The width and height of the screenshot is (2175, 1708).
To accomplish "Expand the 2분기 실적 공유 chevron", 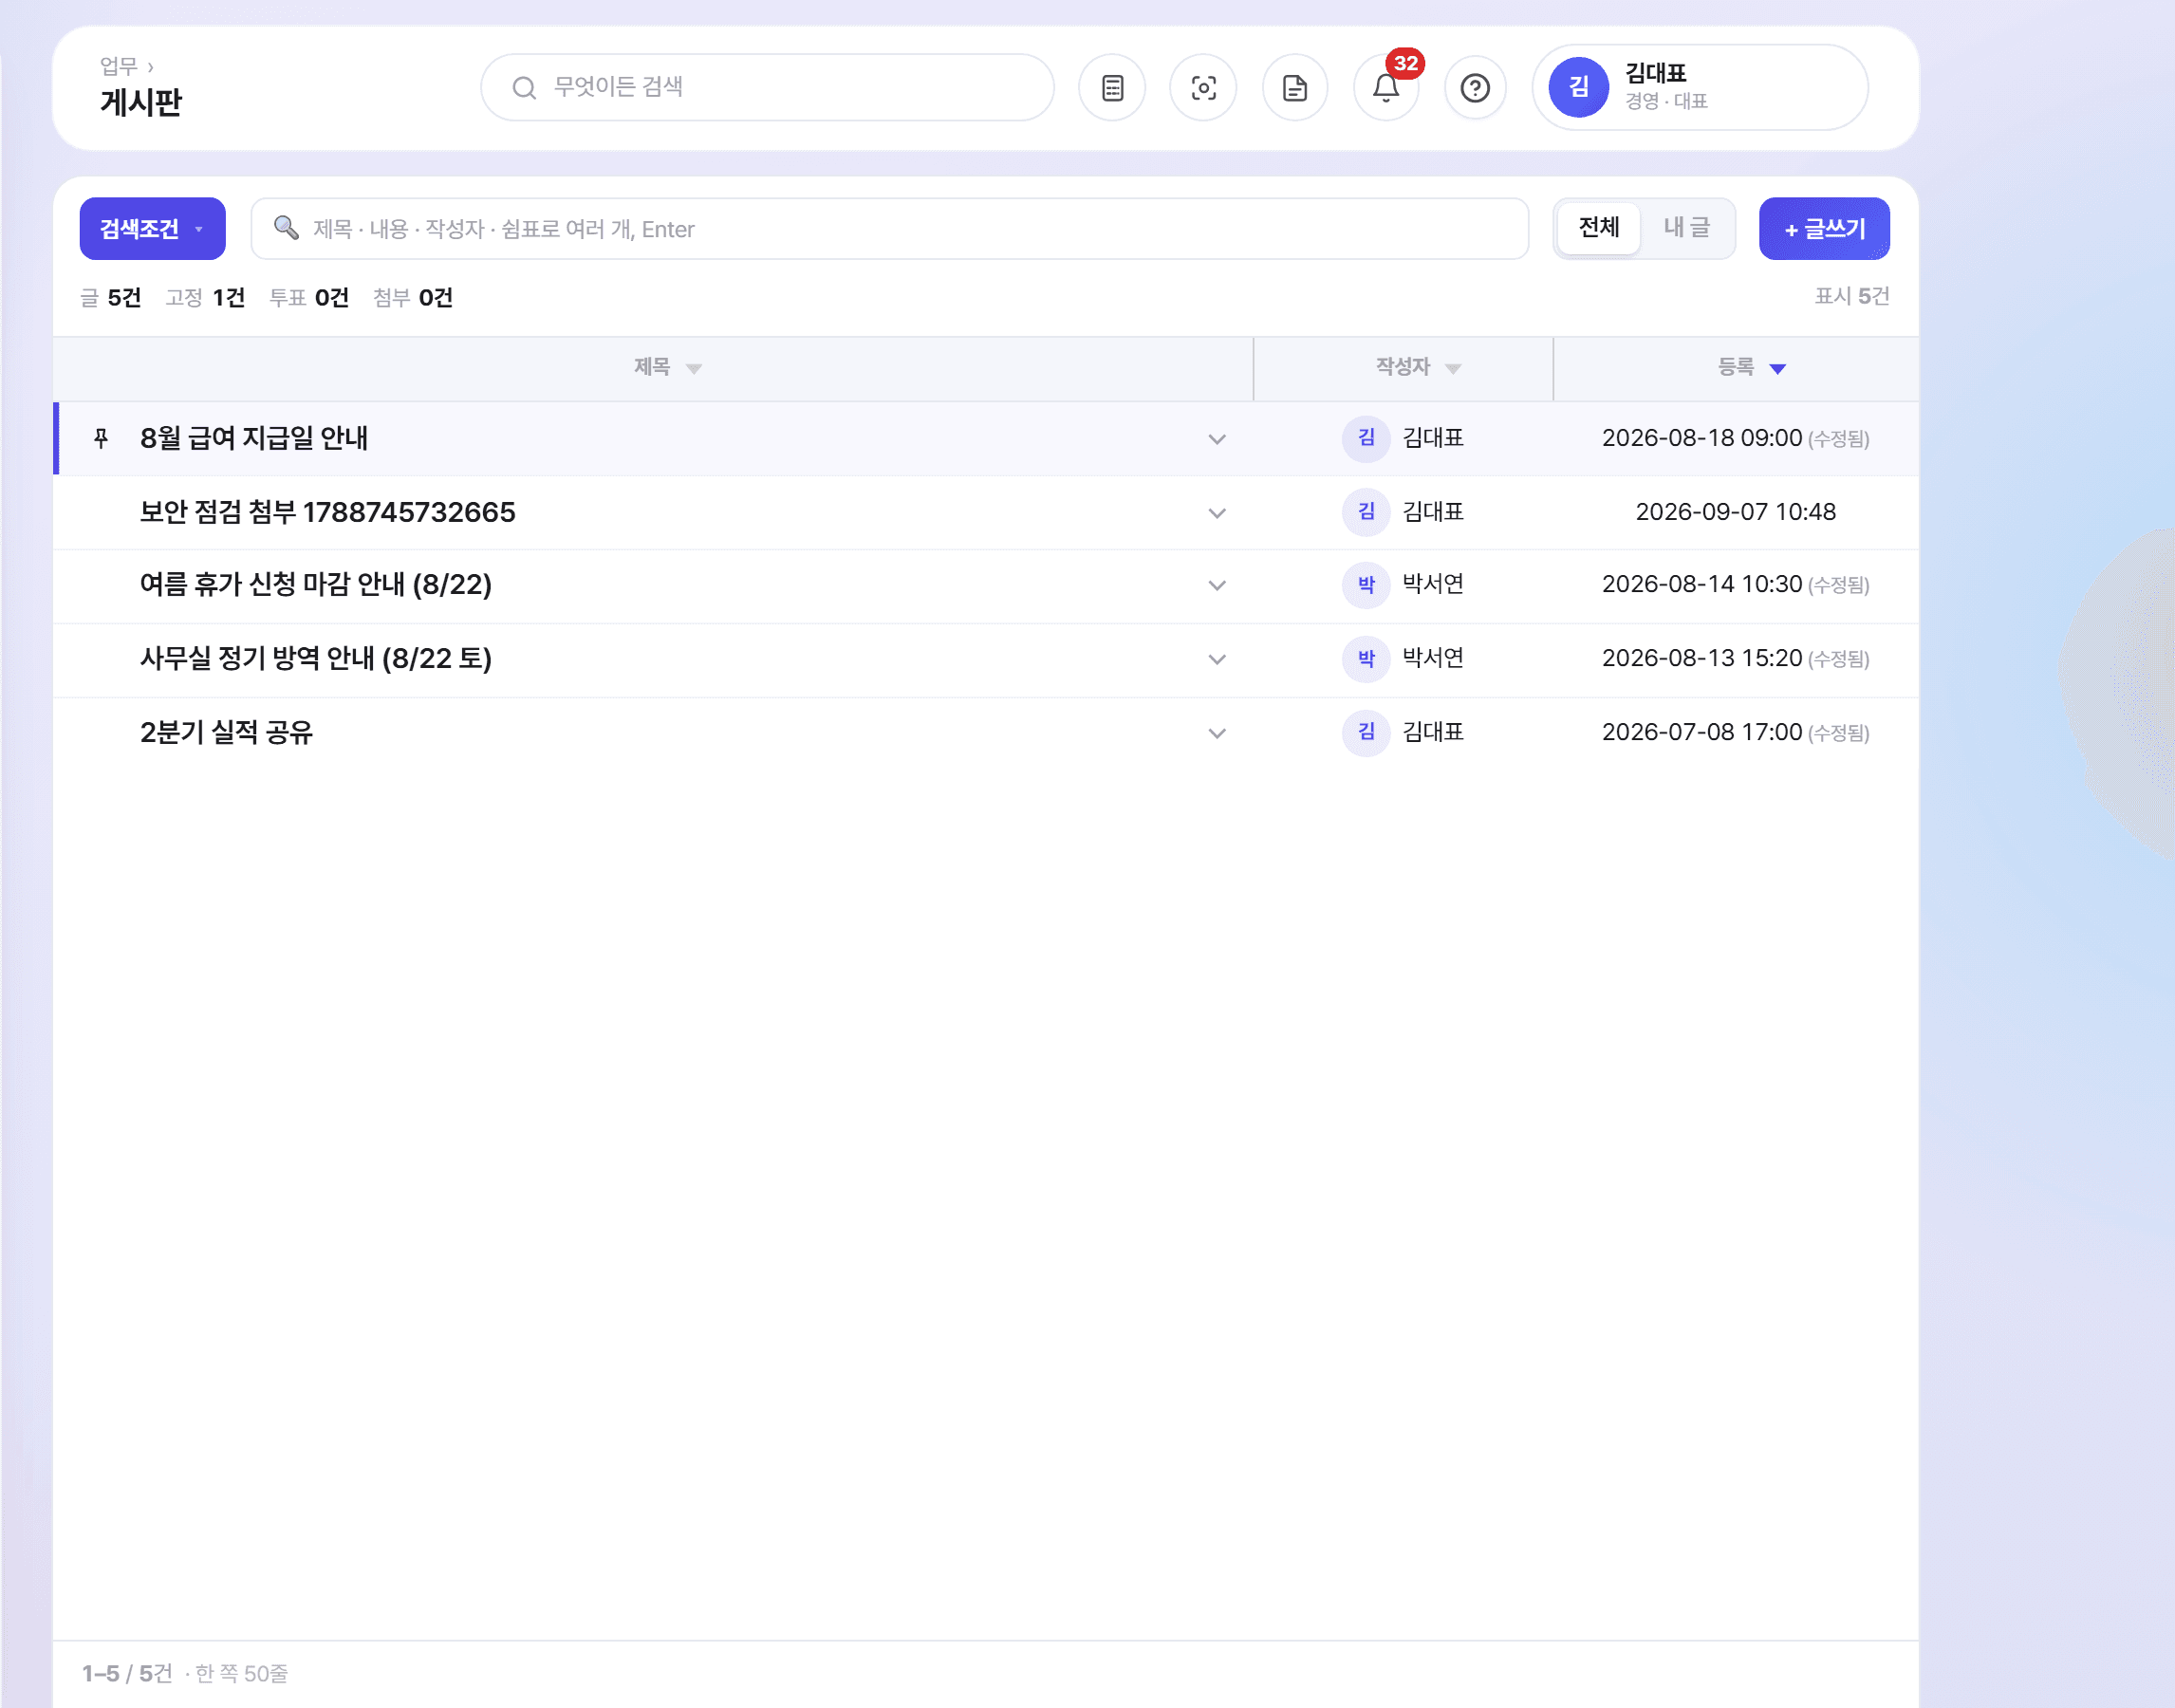I will click(x=1217, y=734).
